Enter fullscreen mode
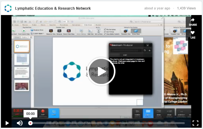203x129 pixels. (195, 123)
